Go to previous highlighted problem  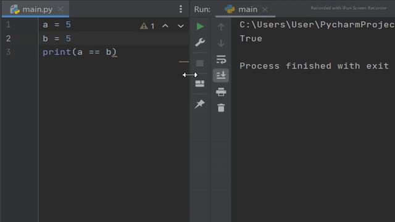click(x=165, y=26)
